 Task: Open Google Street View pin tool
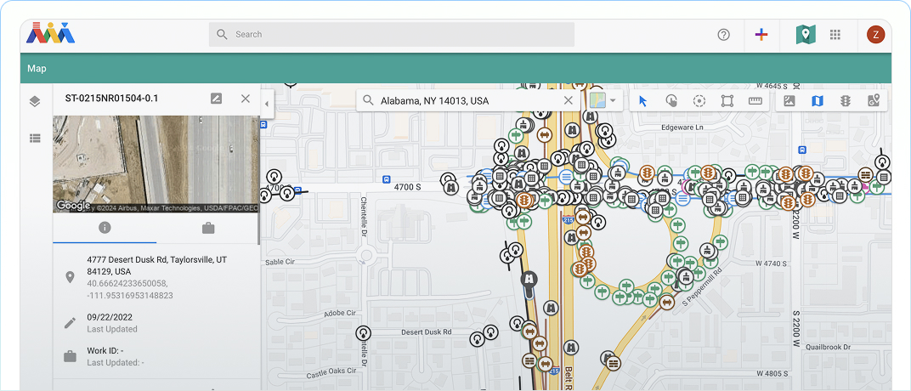tap(874, 100)
